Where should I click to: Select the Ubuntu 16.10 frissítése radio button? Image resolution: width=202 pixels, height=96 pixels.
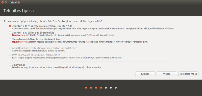10,26
